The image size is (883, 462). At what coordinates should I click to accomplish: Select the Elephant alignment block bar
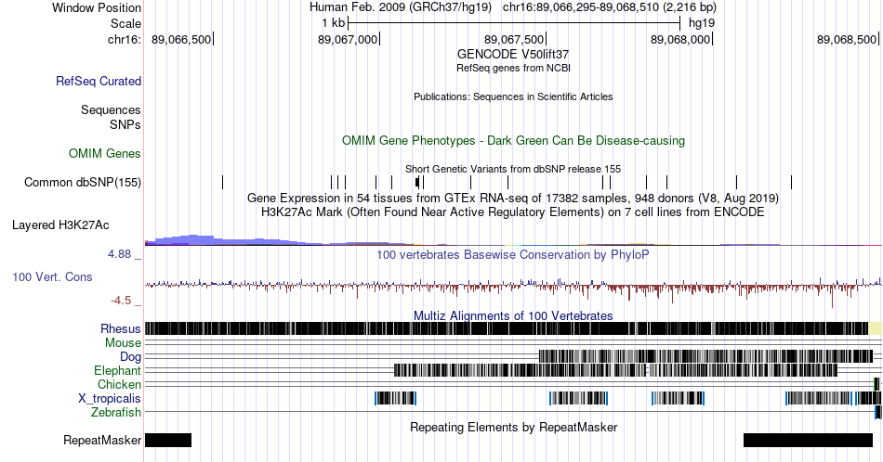[615, 370]
